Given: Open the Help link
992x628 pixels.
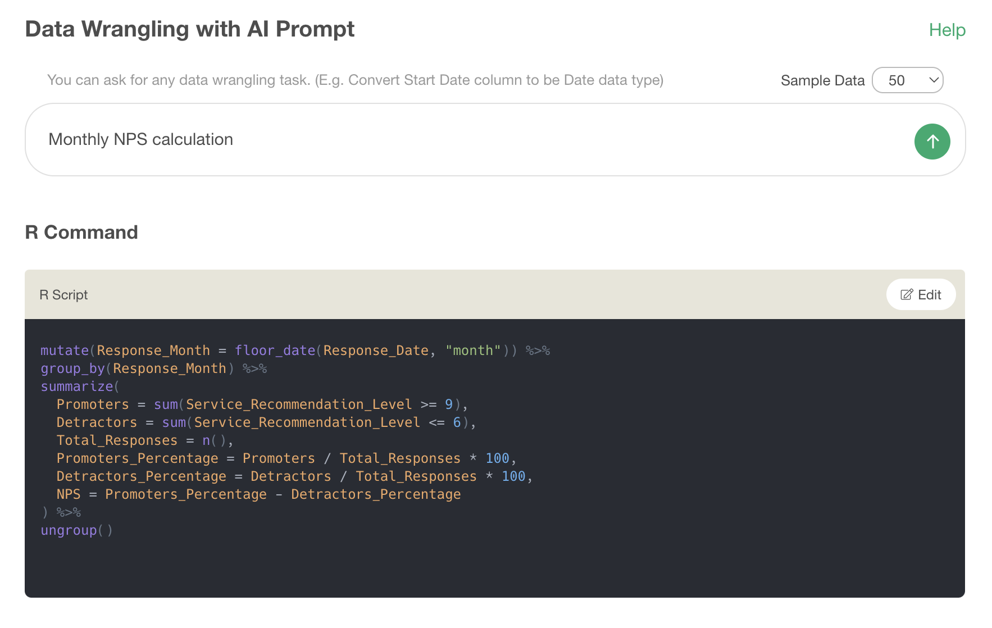Looking at the screenshot, I should (947, 30).
